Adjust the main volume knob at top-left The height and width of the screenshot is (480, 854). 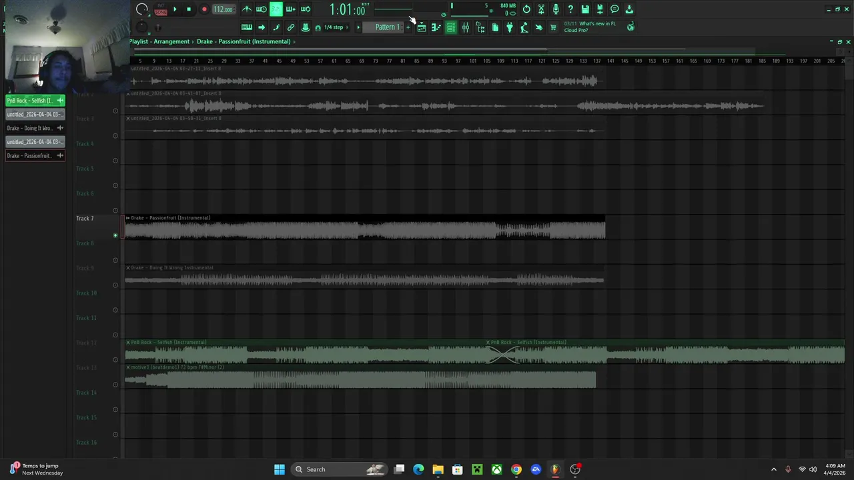pyautogui.click(x=142, y=9)
